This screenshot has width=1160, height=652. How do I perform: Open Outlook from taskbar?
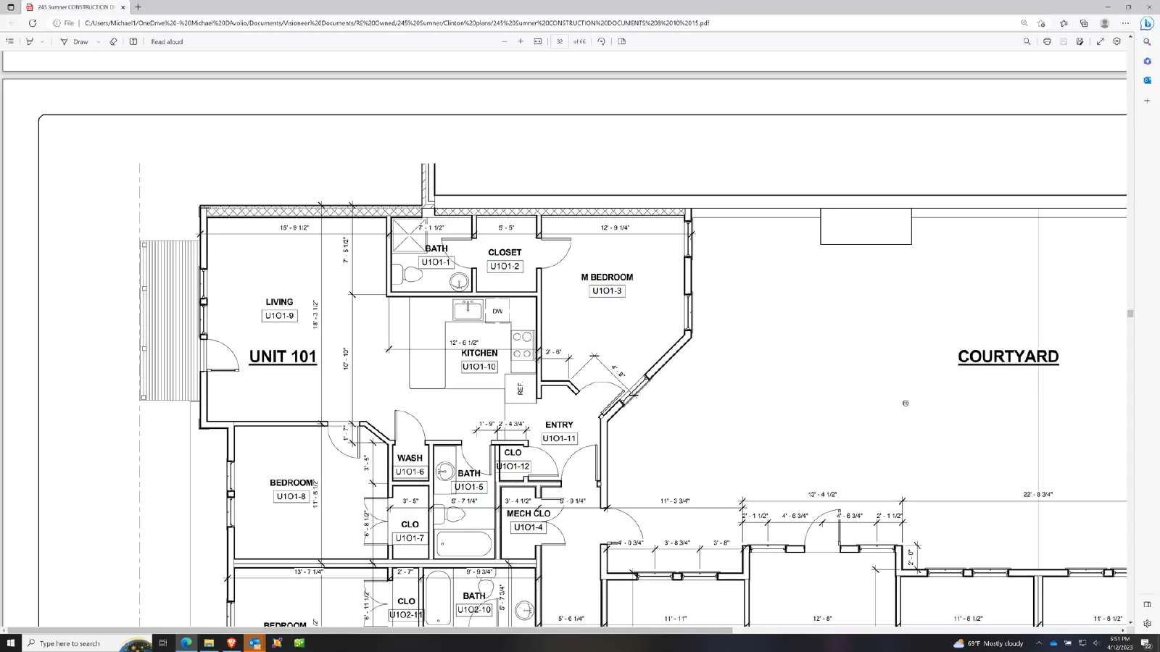[x=254, y=643]
